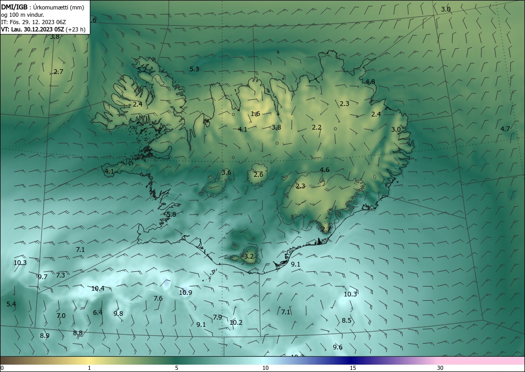Click the 4.7 value east of Iceland

pos(505,129)
